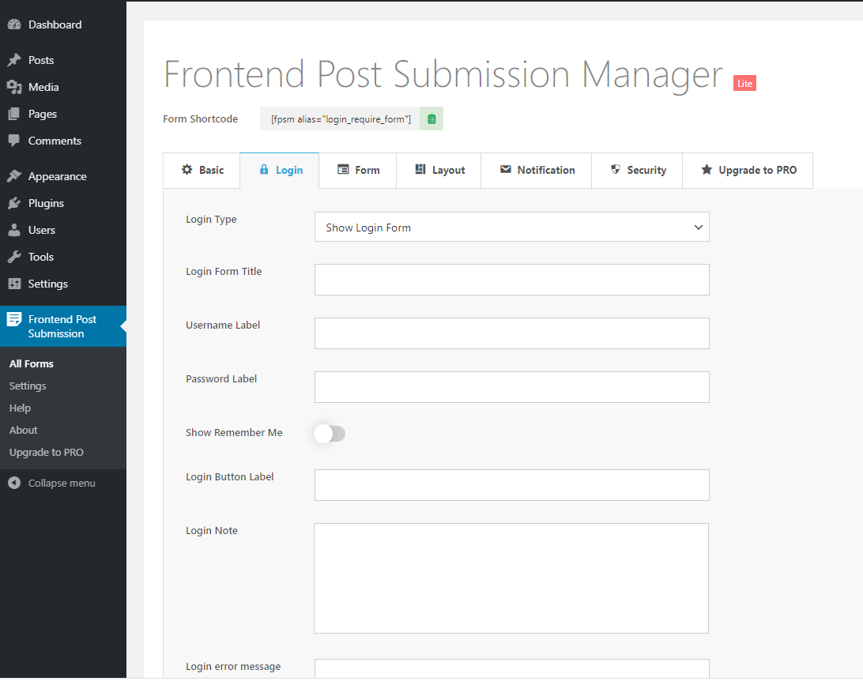Click the Collapse menu arrow icon

pos(14,483)
